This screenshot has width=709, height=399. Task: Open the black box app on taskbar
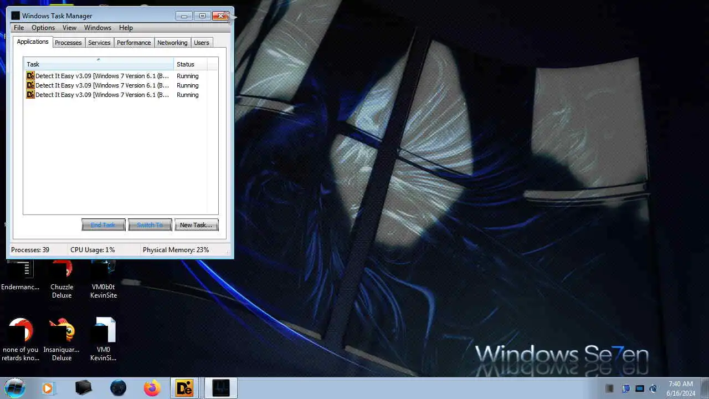(x=84, y=388)
